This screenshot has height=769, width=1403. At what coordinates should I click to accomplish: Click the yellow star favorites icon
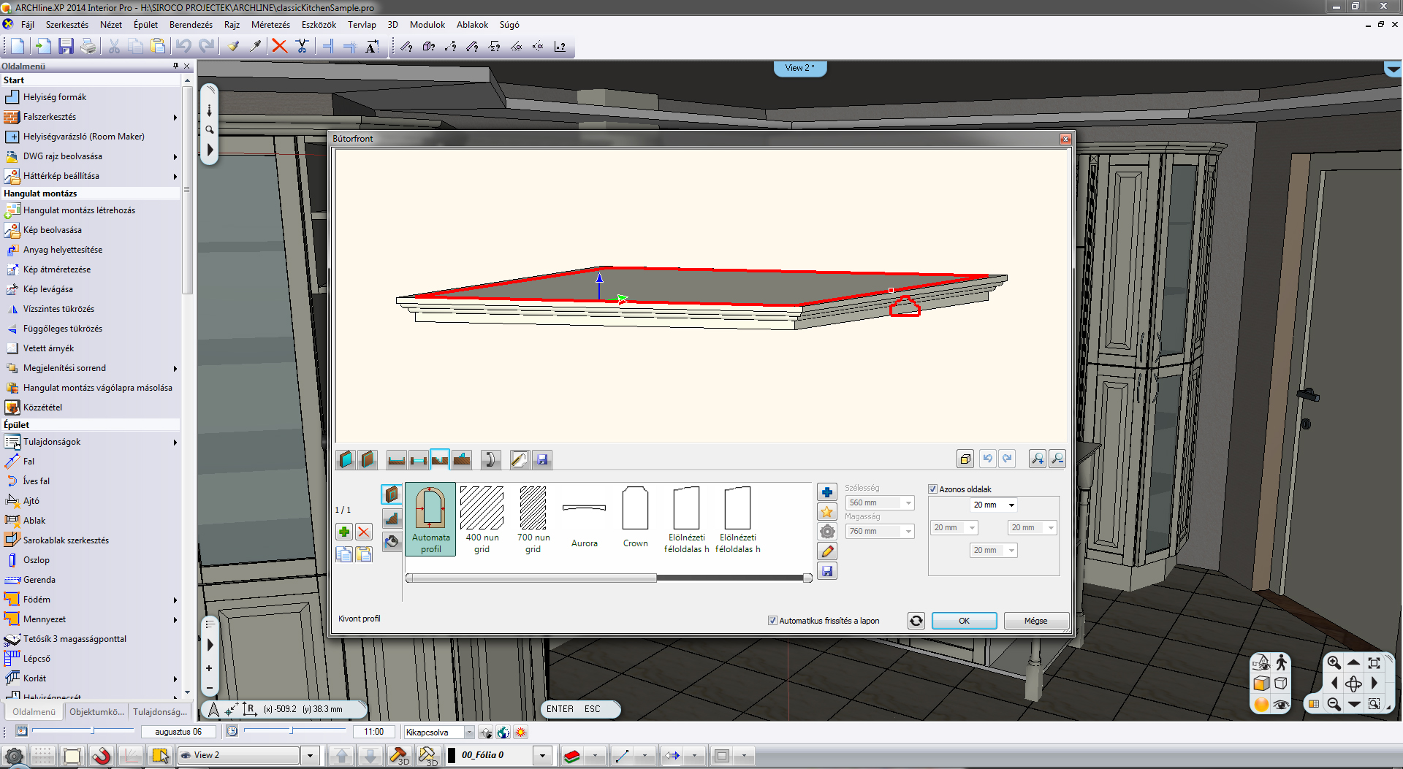827,512
